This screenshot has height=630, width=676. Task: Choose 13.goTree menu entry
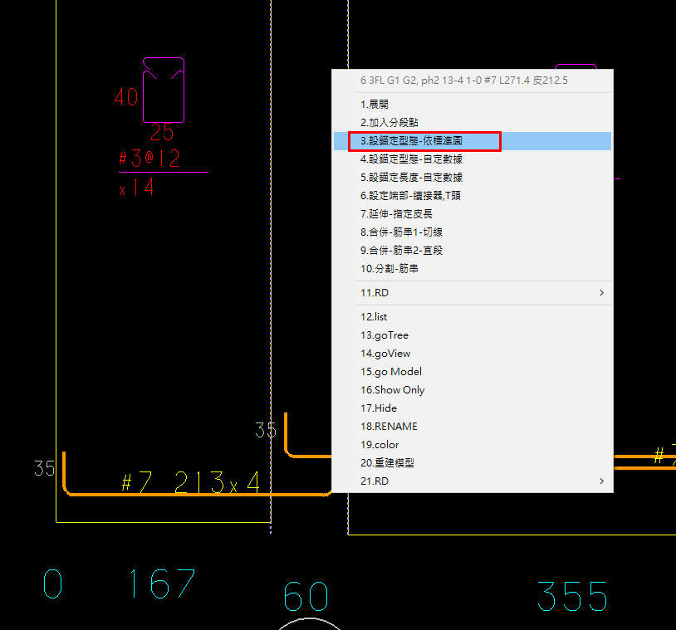coord(472,335)
